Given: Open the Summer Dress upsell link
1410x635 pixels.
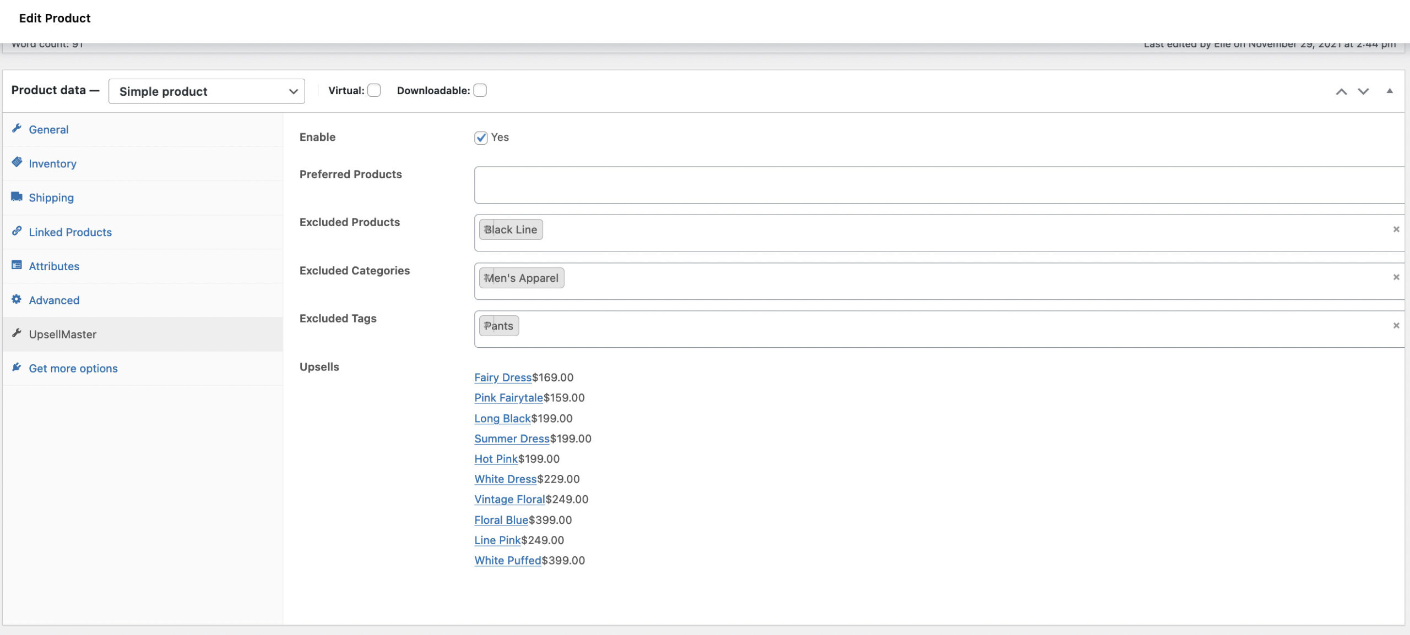Looking at the screenshot, I should 512,439.
